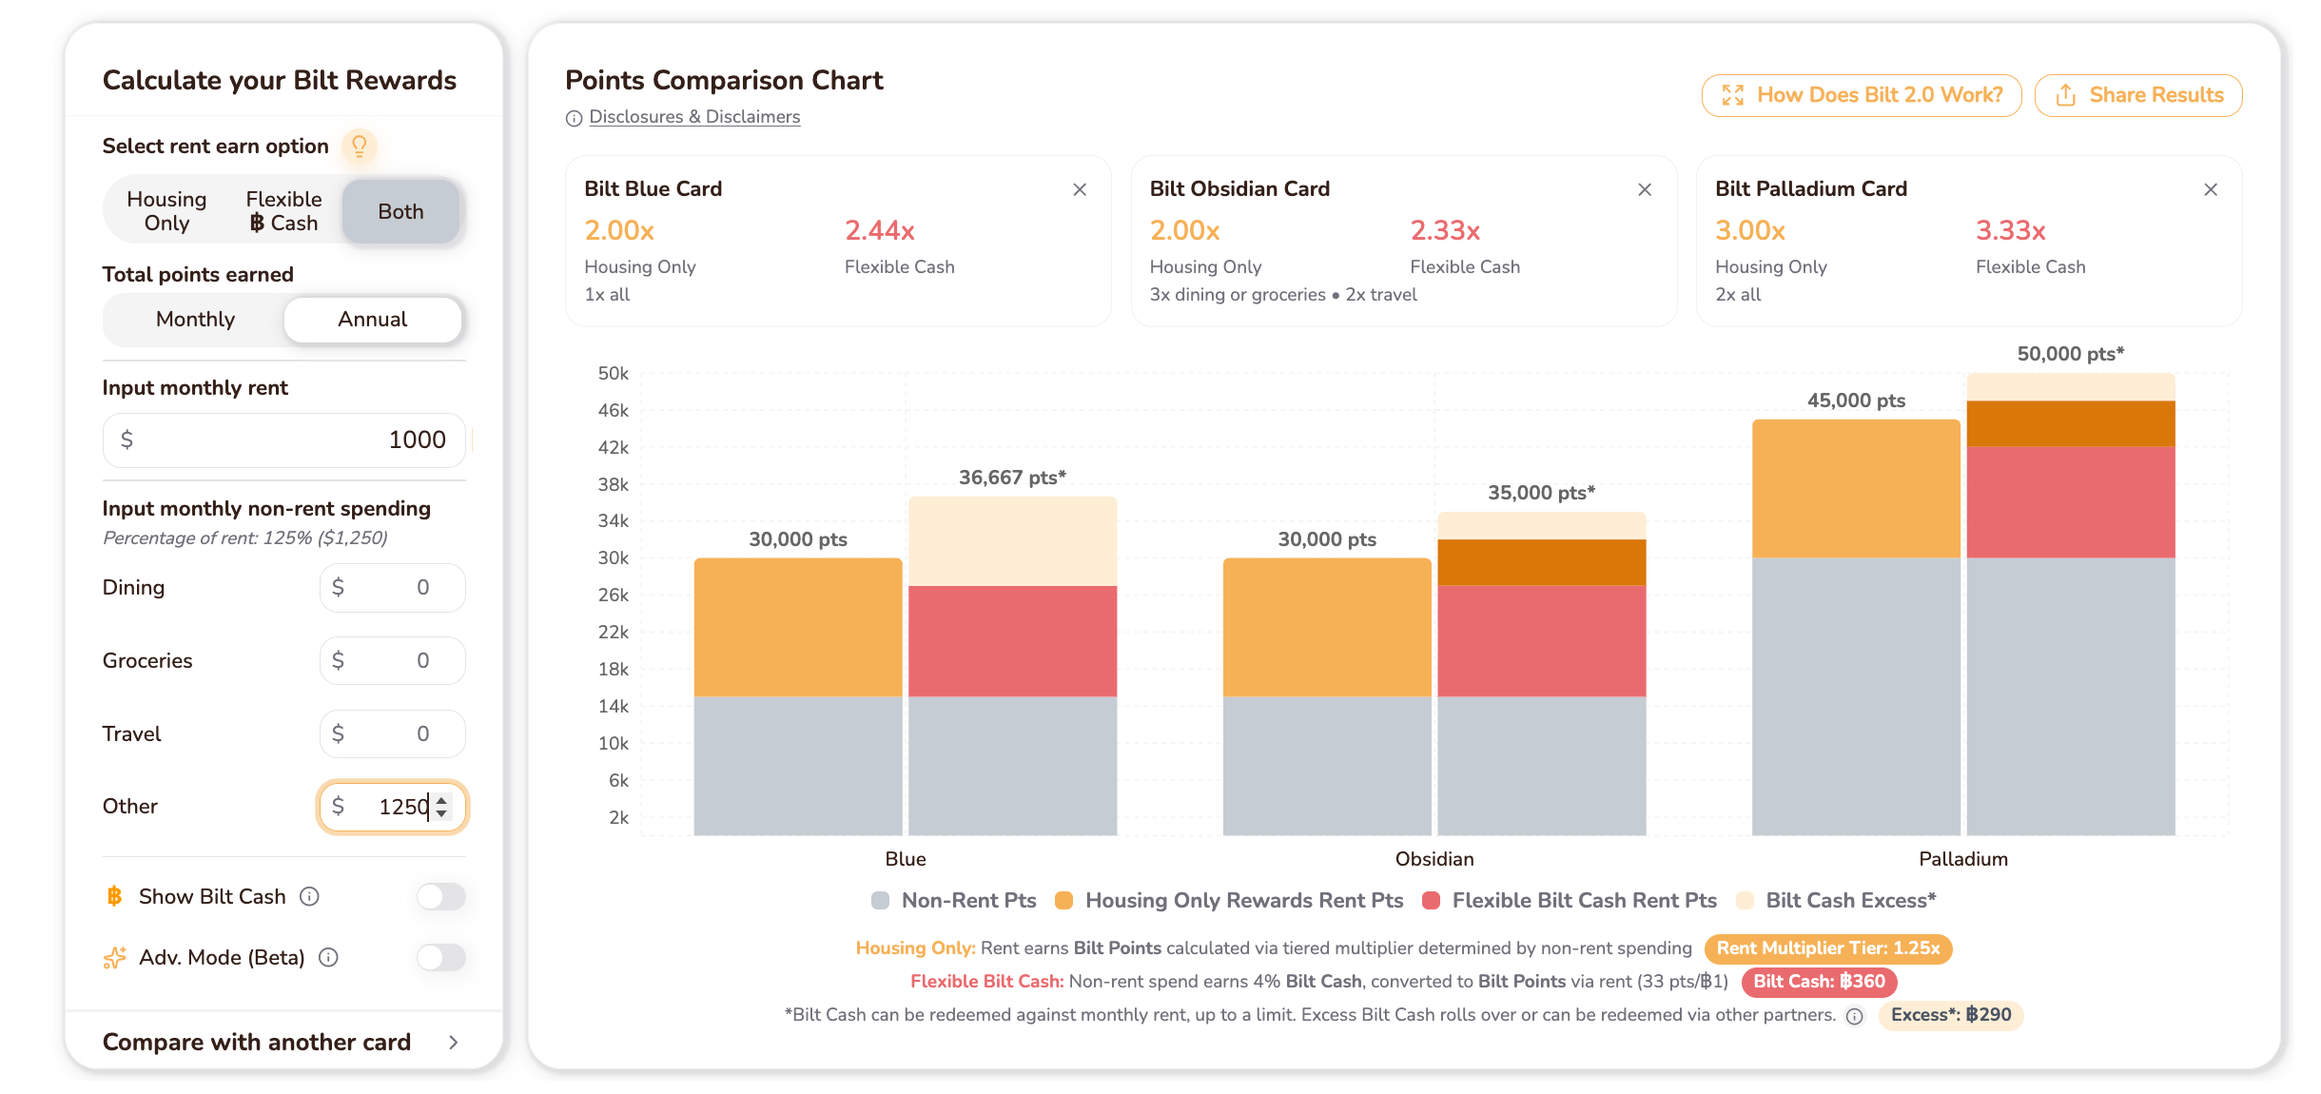Increment the Other spending stepper arrow

[441, 800]
